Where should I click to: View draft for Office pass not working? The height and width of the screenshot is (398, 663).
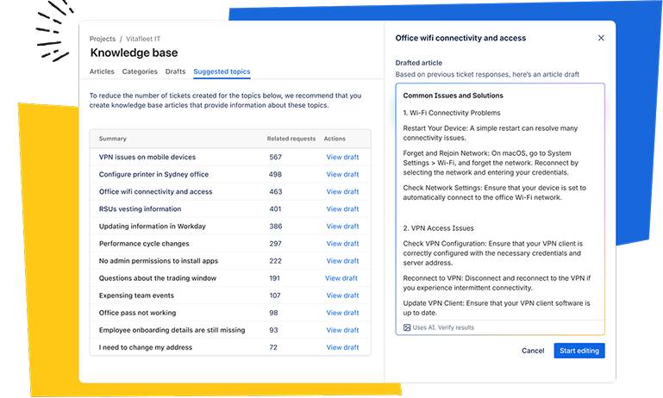pos(342,313)
